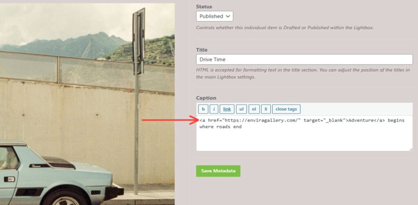Apply italic using the i button
Viewport: 418px width, 205px height.
click(214, 109)
